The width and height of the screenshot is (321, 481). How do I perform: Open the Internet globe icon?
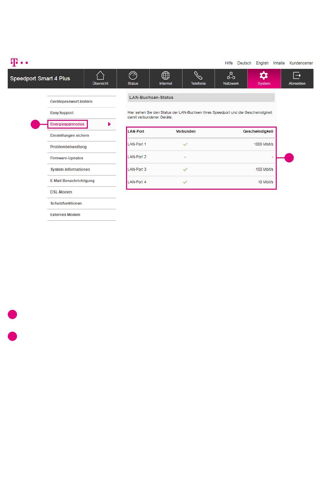pos(166,75)
